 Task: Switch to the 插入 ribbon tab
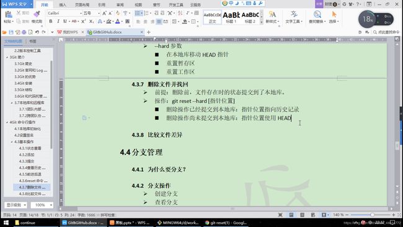[x=63, y=5]
